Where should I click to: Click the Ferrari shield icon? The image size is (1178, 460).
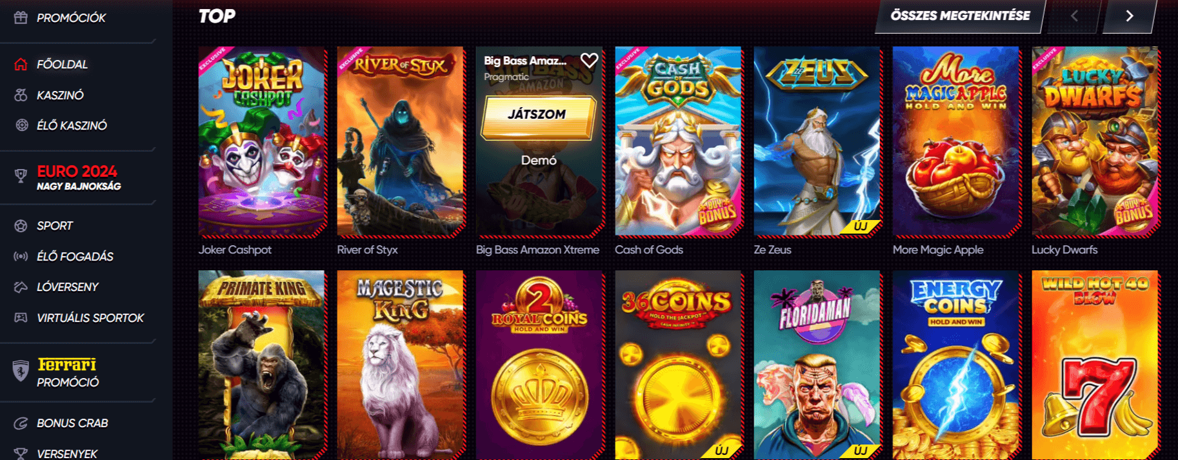pyautogui.click(x=21, y=371)
